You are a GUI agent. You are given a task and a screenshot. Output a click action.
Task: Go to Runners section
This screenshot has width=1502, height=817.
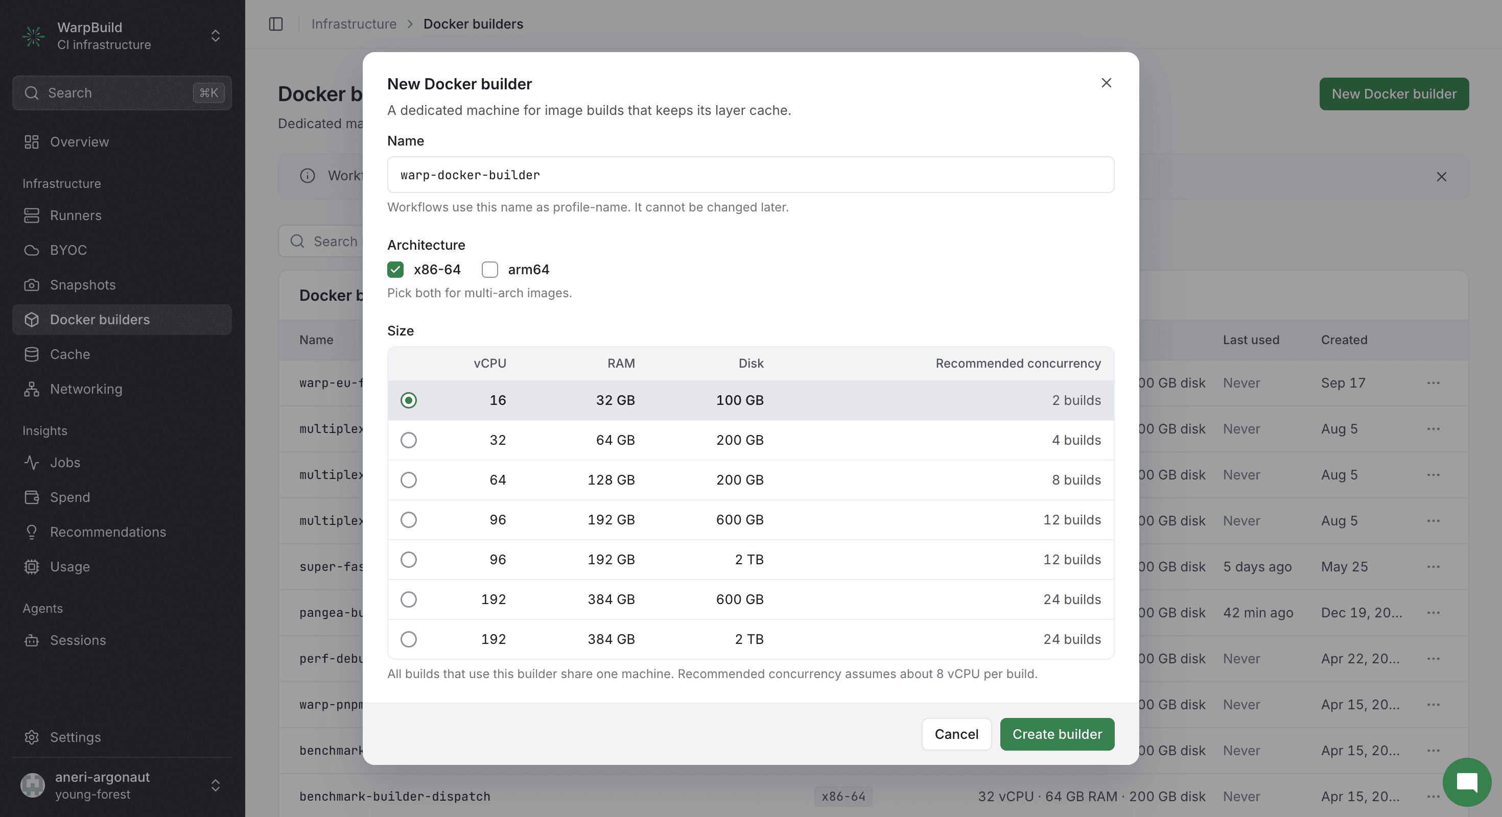coord(122,215)
